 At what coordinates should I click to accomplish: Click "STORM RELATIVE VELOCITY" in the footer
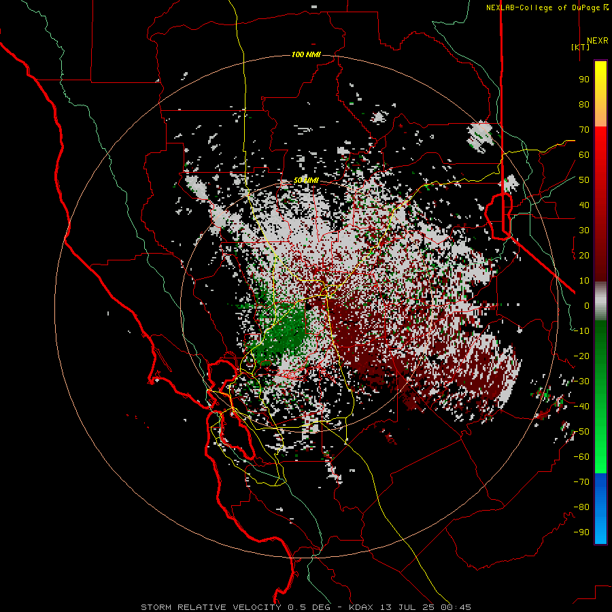pos(210,607)
